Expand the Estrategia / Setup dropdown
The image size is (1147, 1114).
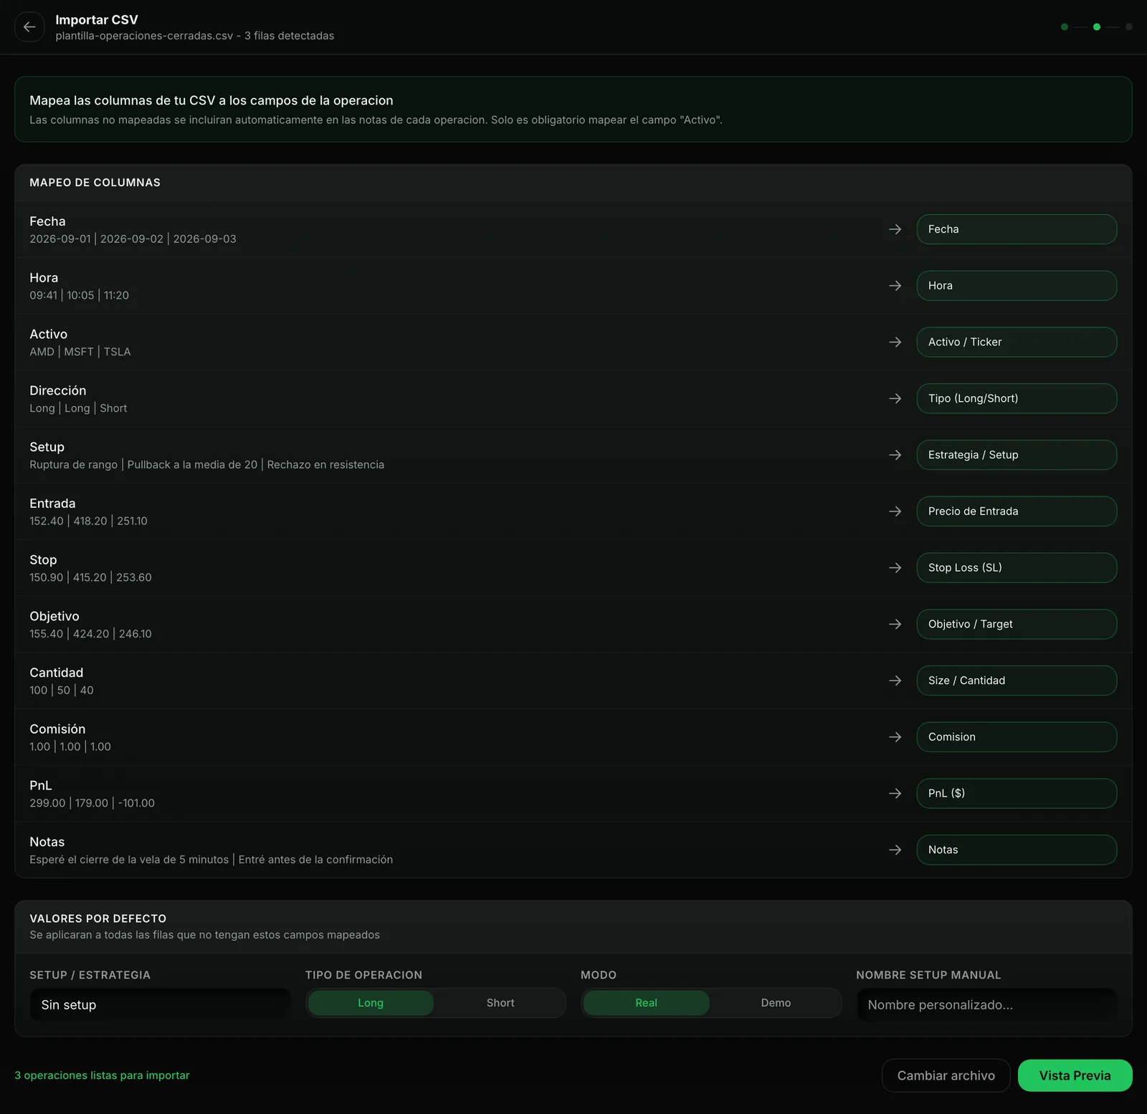(x=1017, y=455)
